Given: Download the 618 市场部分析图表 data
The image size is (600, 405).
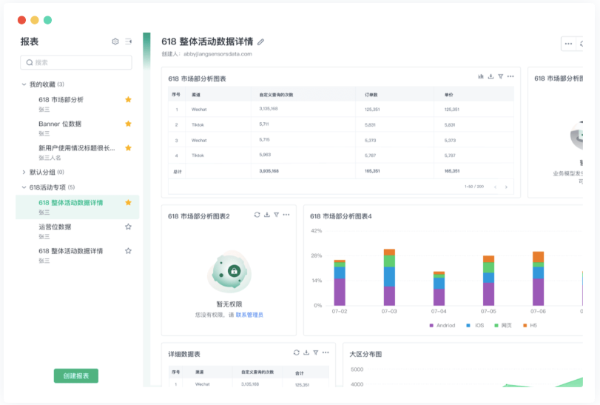Looking at the screenshot, I should [491, 76].
